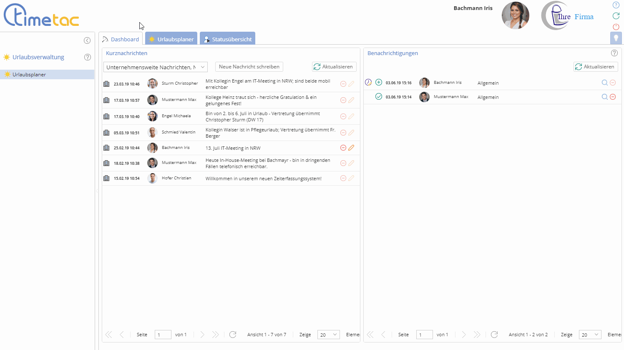The image size is (624, 350).
Task: Click the red power logout icon
Action: [x=616, y=27]
